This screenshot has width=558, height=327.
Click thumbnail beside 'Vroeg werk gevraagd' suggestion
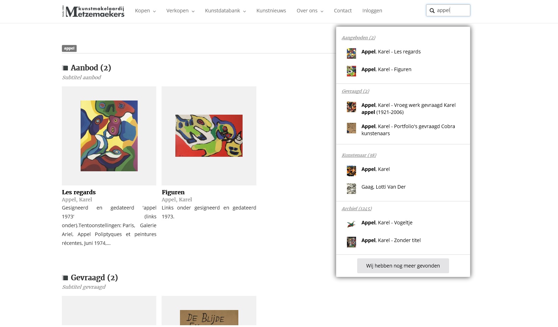pos(351,107)
